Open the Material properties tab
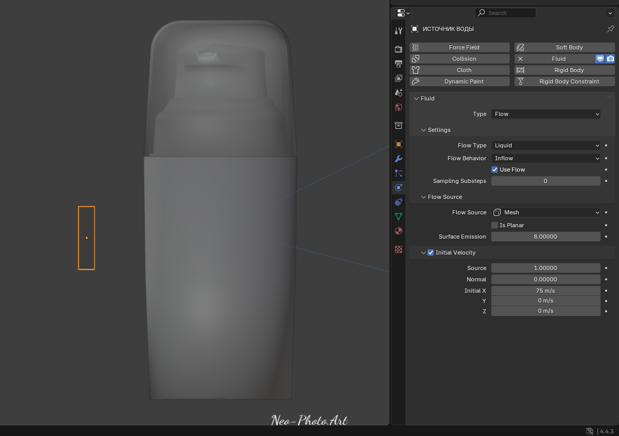This screenshot has width=619, height=436. click(x=399, y=231)
